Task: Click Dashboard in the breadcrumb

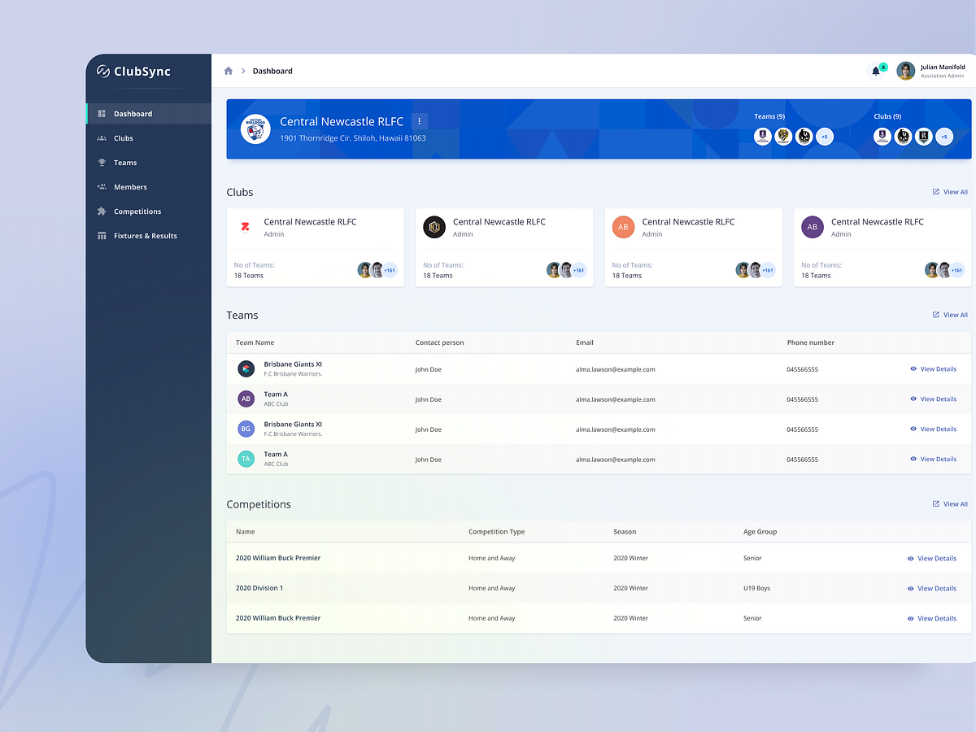Action: (x=272, y=71)
